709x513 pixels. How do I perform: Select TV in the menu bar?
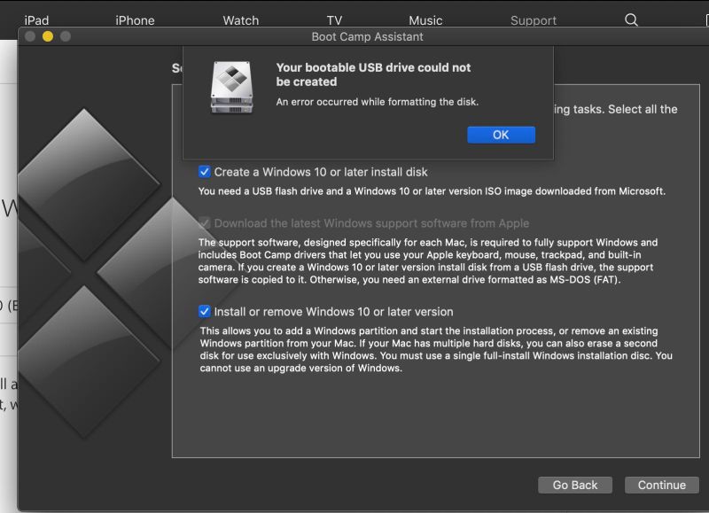point(335,19)
